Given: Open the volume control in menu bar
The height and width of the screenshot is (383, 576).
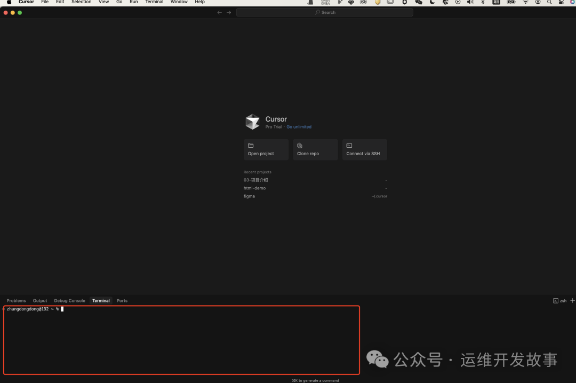Looking at the screenshot, I should pyautogui.click(x=470, y=2).
